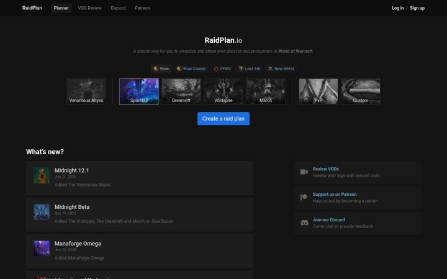Click the video camera icon

tap(304, 172)
